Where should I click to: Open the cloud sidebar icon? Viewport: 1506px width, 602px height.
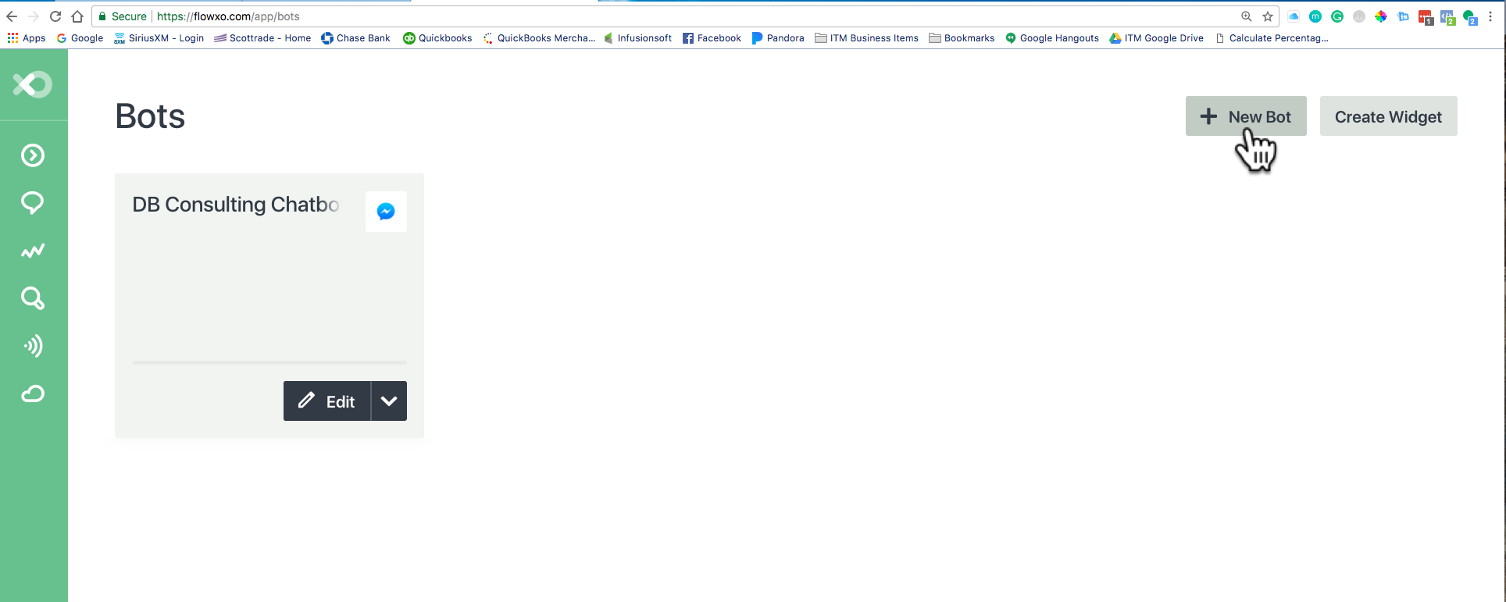(x=33, y=394)
